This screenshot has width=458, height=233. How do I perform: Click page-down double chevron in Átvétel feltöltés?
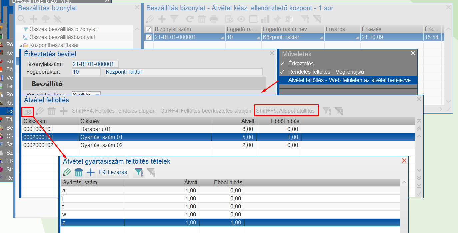[419, 178]
